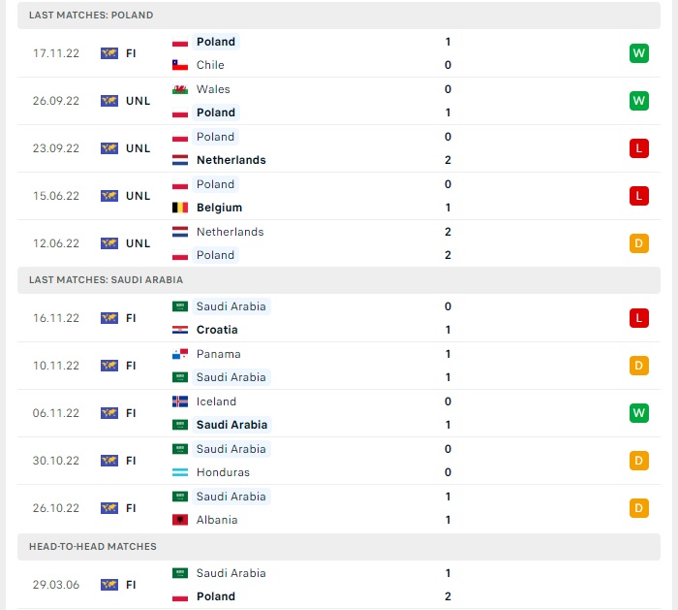The width and height of the screenshot is (678, 610).
Task: Click the Chile flag icon
Action: (x=180, y=65)
